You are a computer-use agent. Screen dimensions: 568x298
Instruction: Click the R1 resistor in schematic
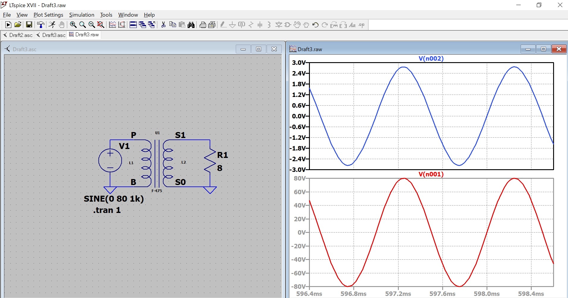210,161
